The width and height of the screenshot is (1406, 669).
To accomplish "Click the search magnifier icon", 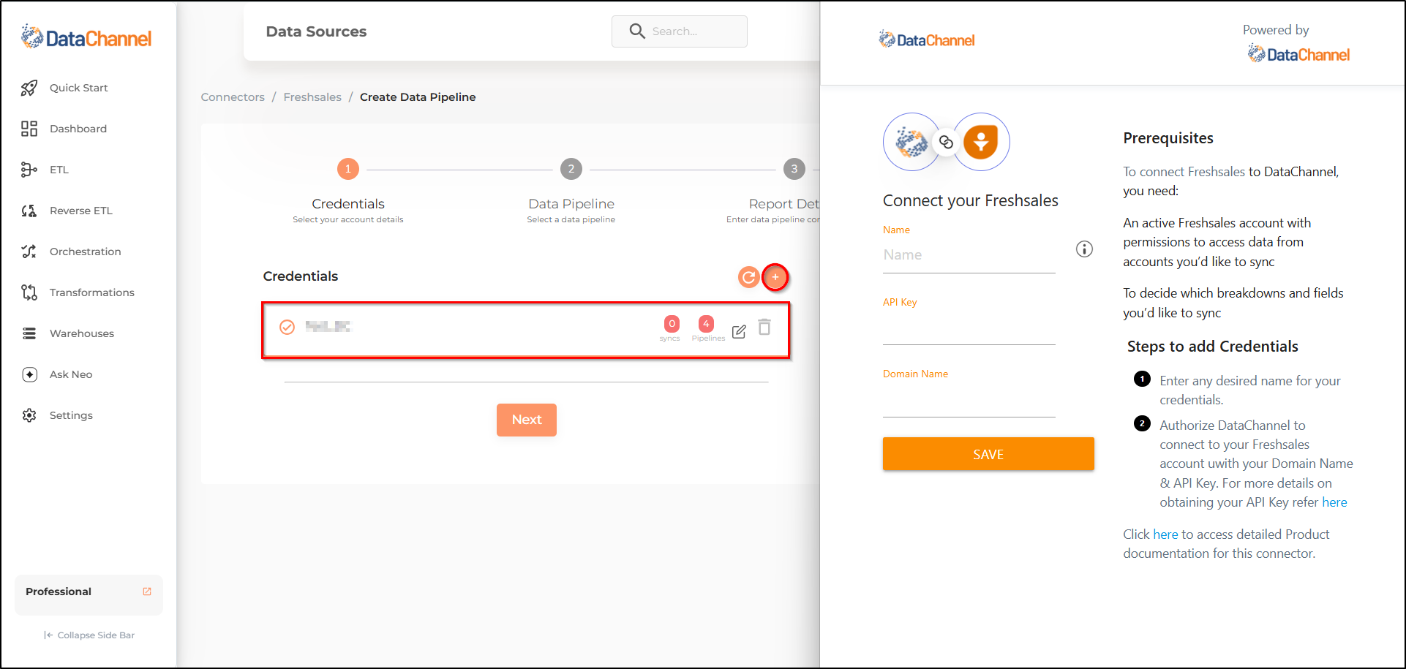I will (637, 31).
